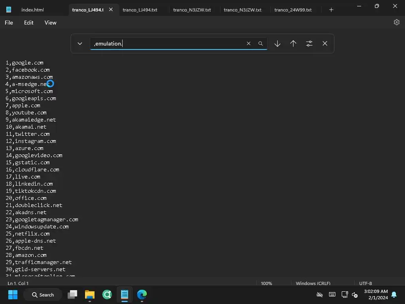Viewport: 405px width, 304px height.
Task: Open the green circular app on taskbar
Action: pyautogui.click(x=107, y=294)
